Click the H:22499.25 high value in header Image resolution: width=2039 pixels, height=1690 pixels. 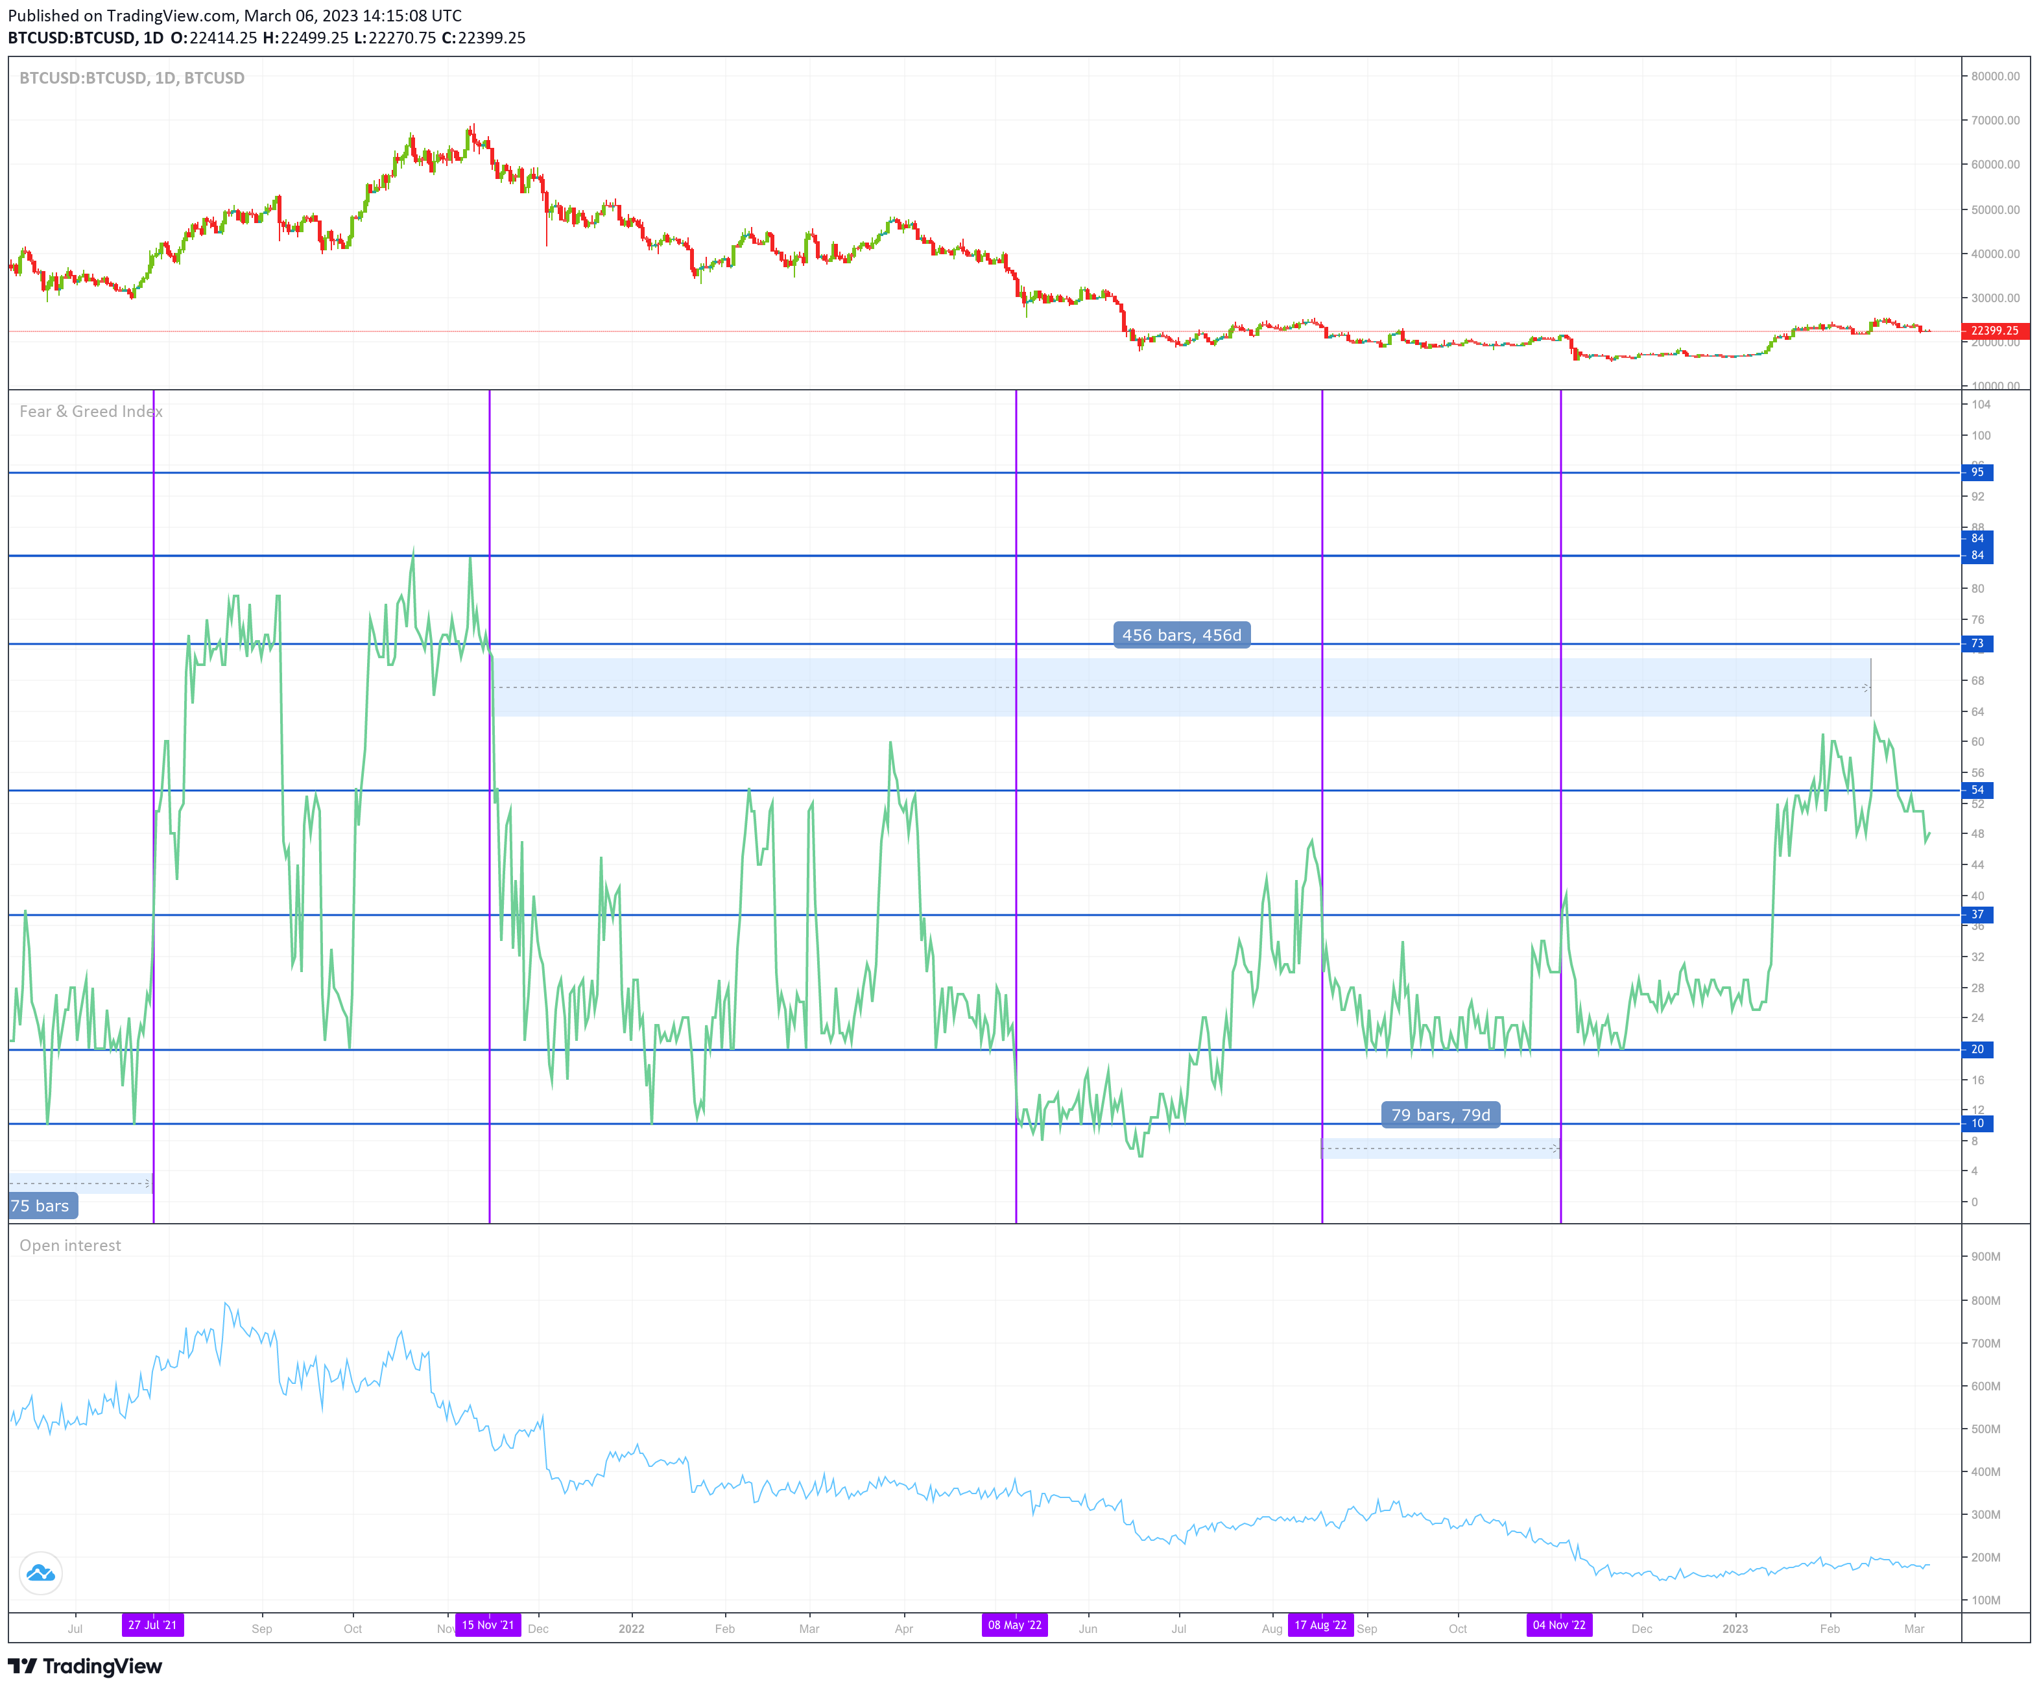[x=305, y=38]
